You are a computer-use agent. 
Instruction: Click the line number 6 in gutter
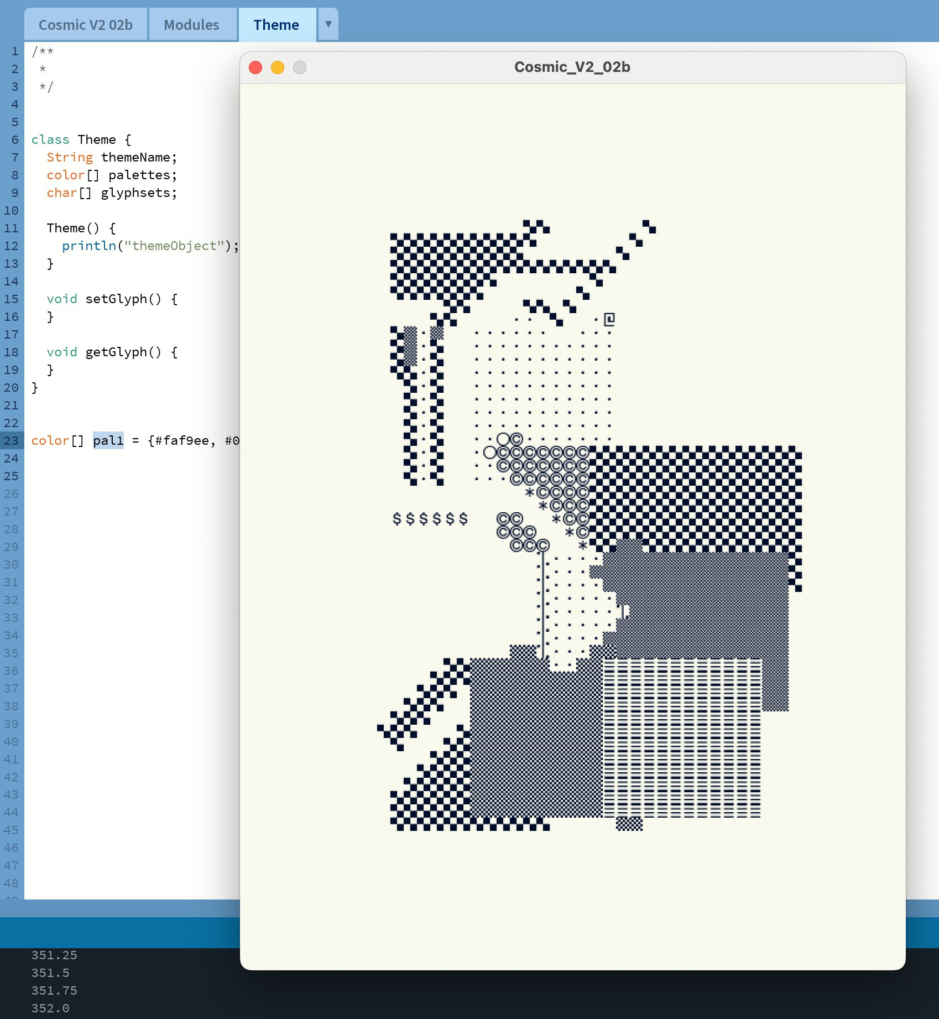[x=15, y=139]
